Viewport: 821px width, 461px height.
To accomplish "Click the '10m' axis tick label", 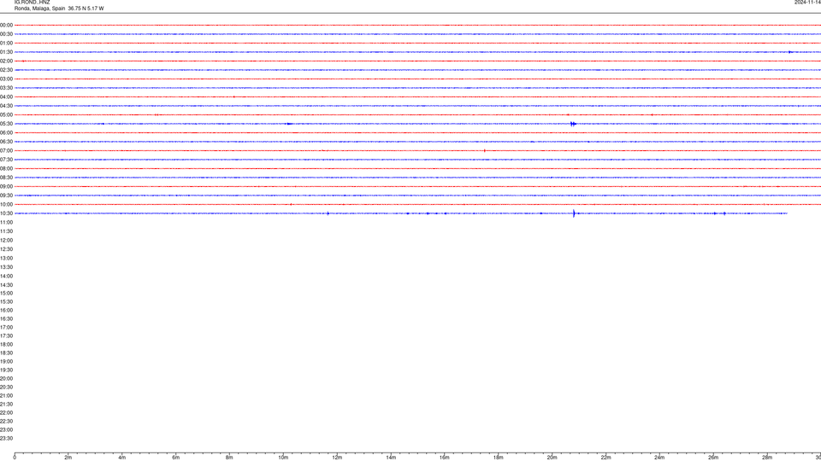I will pyautogui.click(x=283, y=458).
